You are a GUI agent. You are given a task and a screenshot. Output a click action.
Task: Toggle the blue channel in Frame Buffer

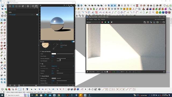tap(109, 22)
